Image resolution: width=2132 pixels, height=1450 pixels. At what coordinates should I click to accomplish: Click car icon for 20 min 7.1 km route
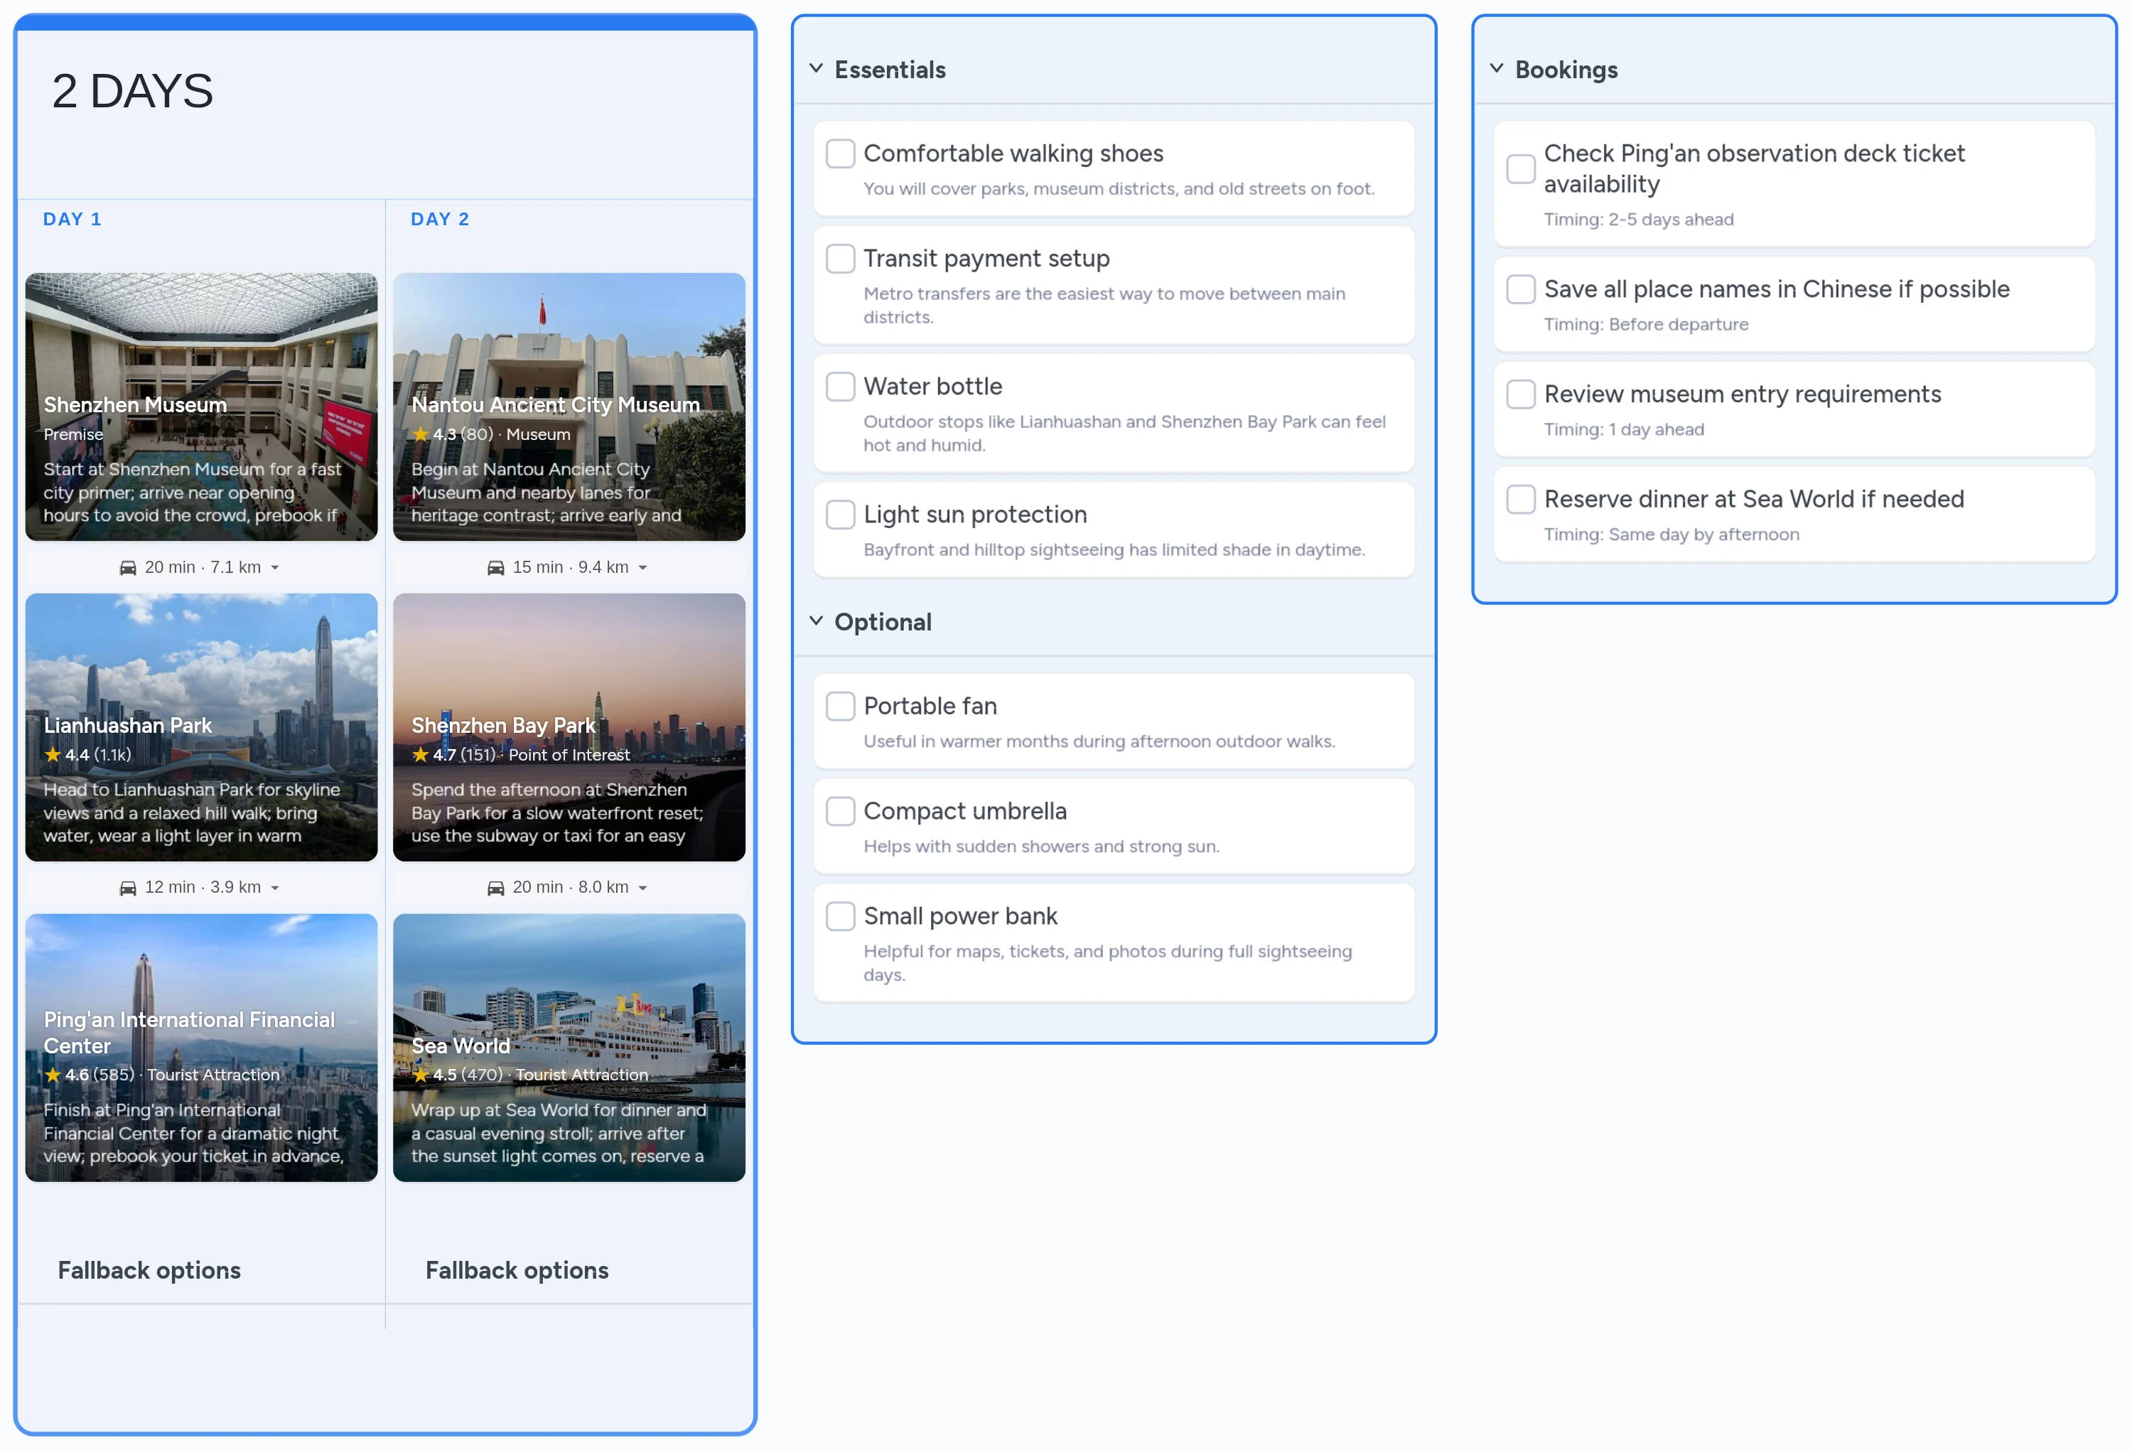point(127,568)
